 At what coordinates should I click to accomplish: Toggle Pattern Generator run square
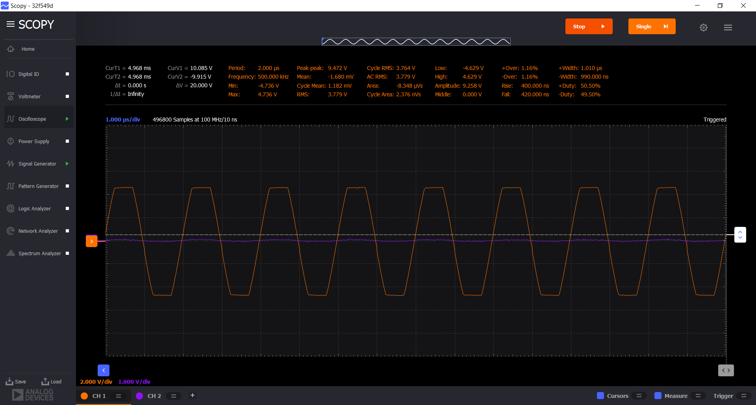67,186
